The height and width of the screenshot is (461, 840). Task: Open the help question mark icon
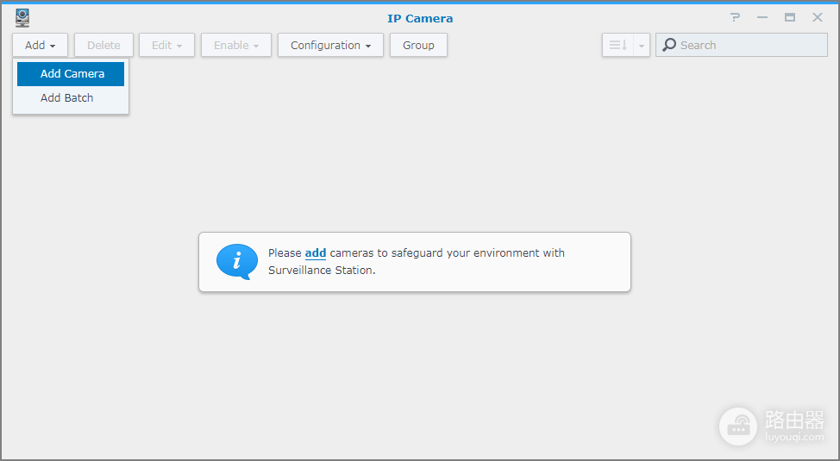click(x=736, y=17)
